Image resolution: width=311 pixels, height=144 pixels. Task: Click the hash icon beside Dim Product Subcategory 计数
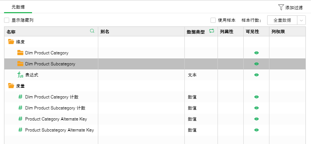(20, 108)
